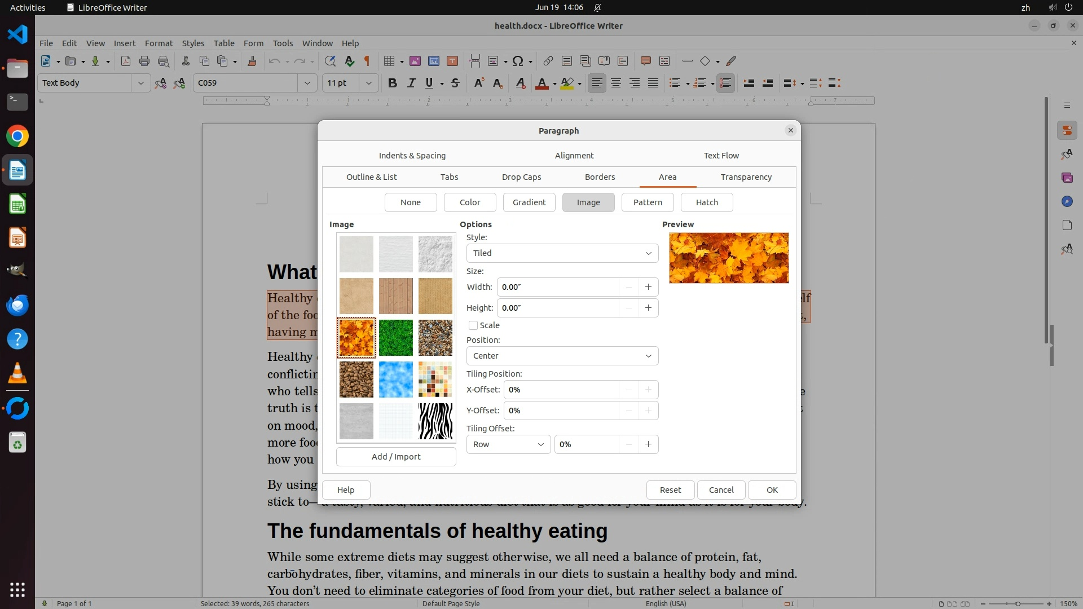Viewport: 1083px width, 609px height.
Task: Open sidebar Gallery panel icon
Action: click(x=1067, y=178)
